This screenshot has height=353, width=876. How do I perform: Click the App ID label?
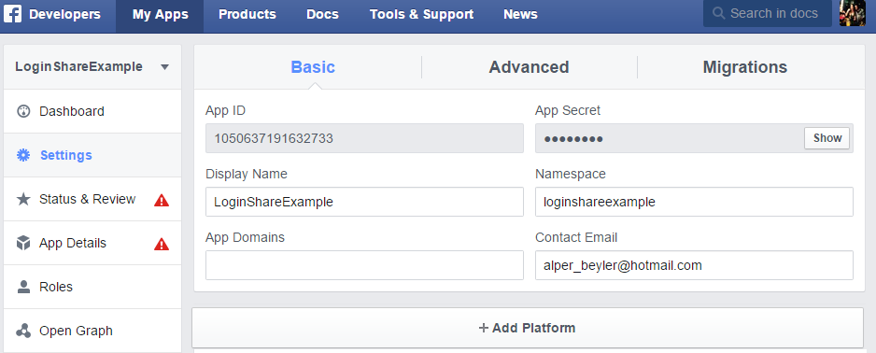(x=226, y=110)
